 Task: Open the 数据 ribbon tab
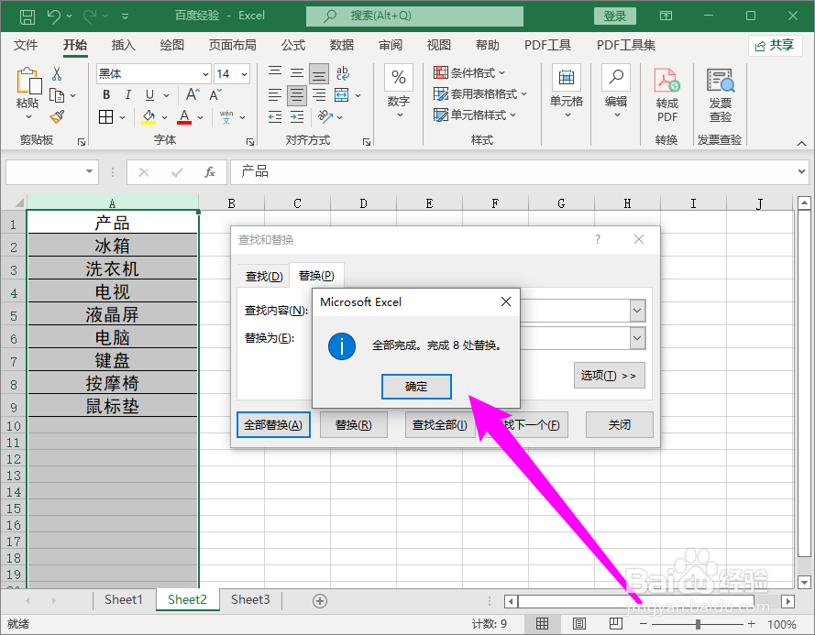click(341, 45)
